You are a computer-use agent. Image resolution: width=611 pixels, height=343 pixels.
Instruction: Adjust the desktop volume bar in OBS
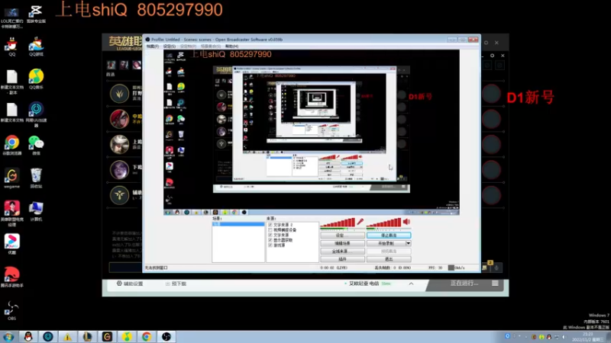[384, 223]
